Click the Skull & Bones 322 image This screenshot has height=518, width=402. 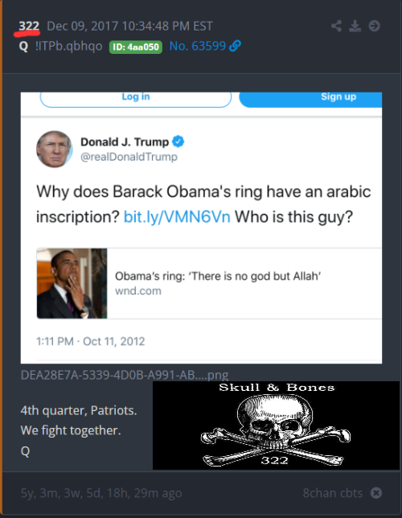[x=276, y=425]
